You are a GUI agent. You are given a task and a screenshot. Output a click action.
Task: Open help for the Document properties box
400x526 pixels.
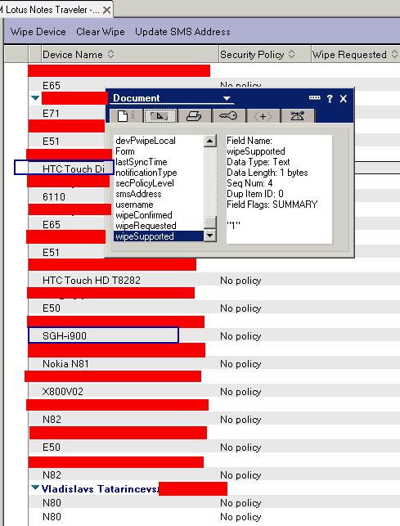(330, 99)
